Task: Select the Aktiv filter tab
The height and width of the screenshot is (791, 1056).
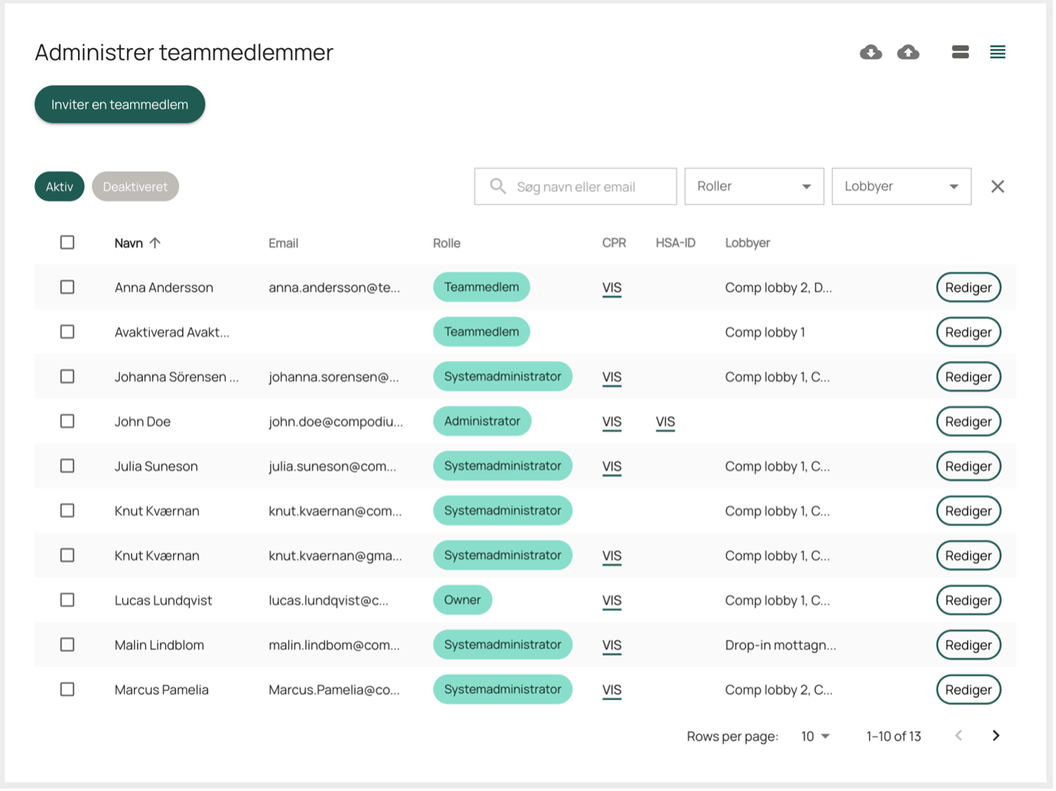Action: [x=60, y=186]
